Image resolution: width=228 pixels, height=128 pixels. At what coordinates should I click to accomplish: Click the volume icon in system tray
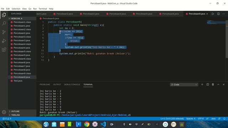(x=130, y=124)
